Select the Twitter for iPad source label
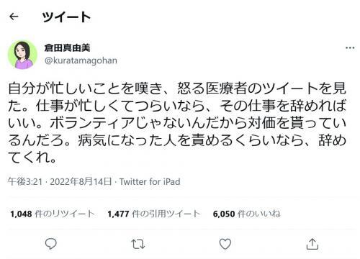360x259 pixels. coord(150,182)
